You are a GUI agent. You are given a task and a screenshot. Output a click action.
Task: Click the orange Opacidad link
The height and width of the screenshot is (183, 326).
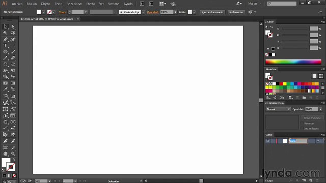tap(153, 12)
